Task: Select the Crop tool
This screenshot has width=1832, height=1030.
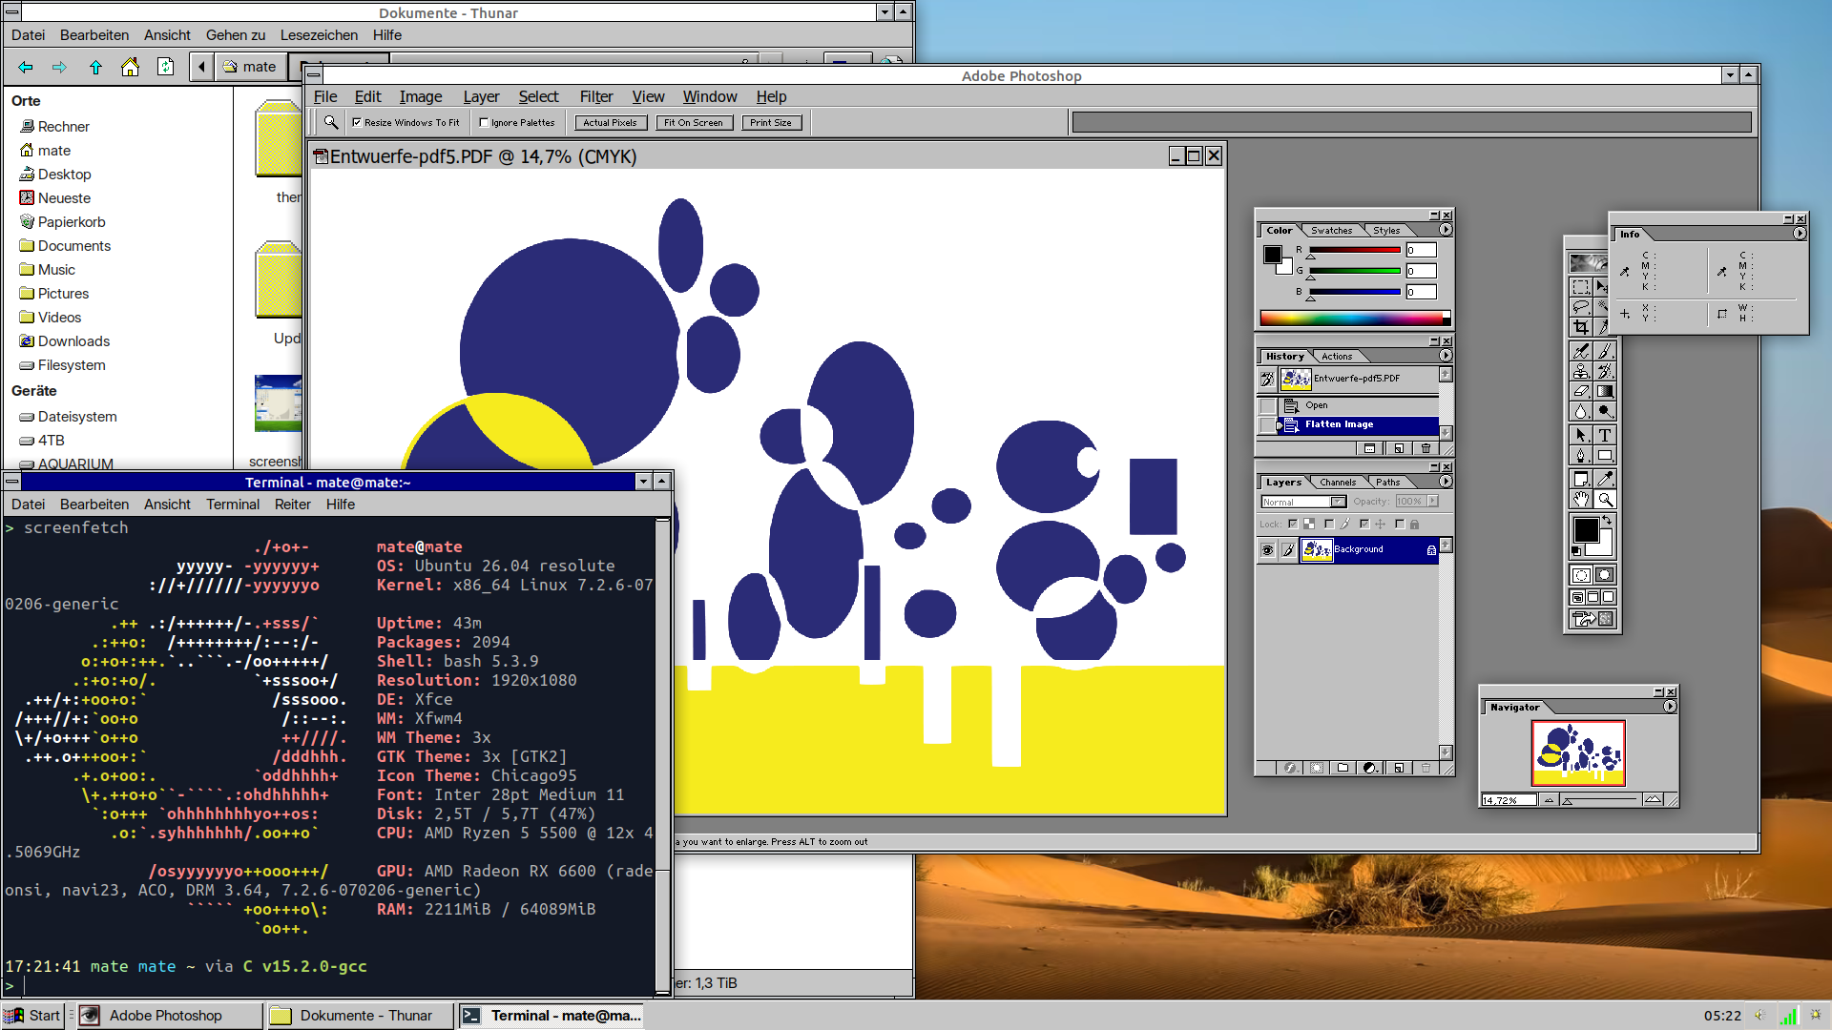Action: point(1581,327)
